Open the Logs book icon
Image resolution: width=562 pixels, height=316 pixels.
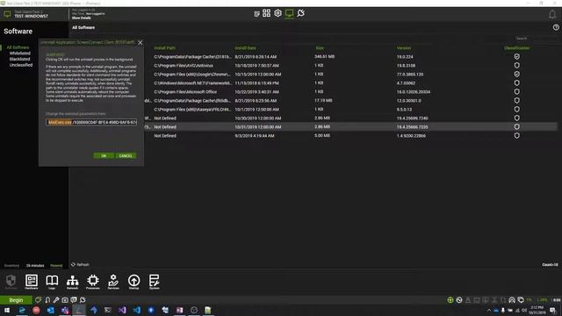[x=52, y=281]
